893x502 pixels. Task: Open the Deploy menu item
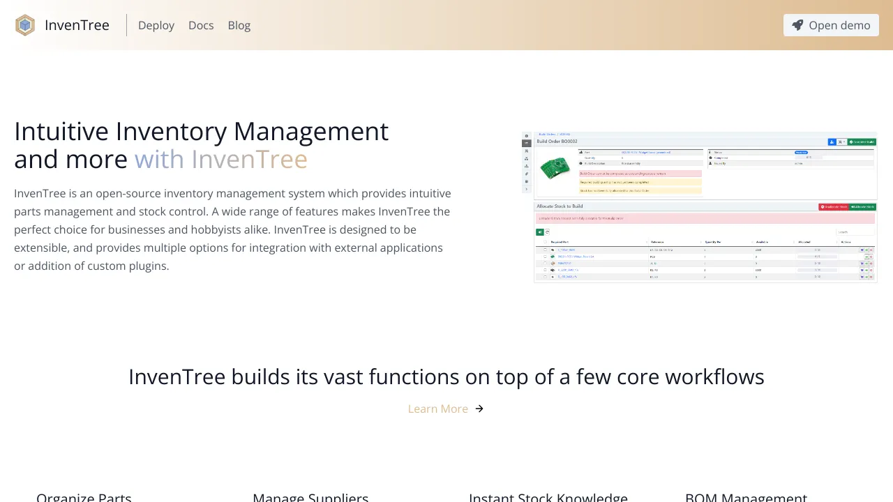point(156,25)
